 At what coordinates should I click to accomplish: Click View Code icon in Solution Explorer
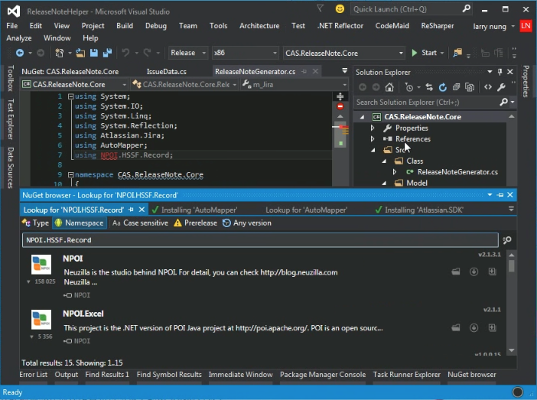488,87
